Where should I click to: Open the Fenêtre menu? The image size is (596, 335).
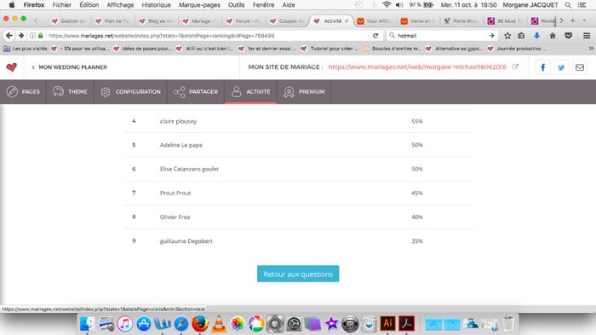(x=263, y=5)
